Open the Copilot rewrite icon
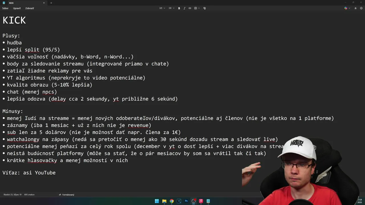Viewport: 365px width, 205px height. click(346, 8)
